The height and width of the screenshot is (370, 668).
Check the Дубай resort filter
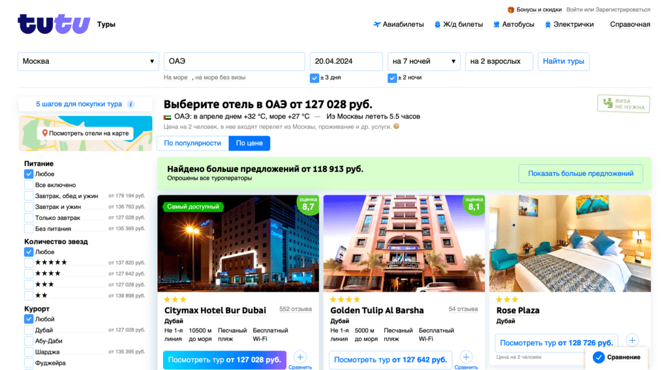coord(29,330)
